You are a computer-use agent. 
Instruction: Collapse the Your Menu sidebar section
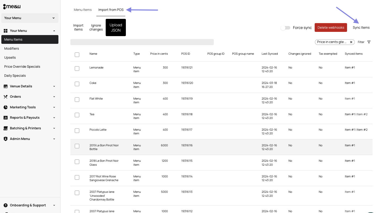click(x=54, y=31)
